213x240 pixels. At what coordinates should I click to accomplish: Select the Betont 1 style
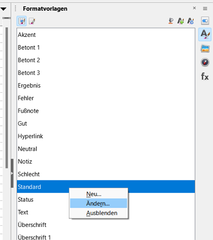(x=106, y=48)
